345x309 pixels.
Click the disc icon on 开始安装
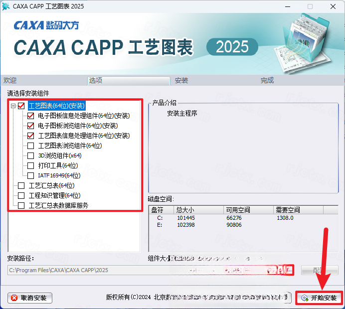tap(305, 298)
